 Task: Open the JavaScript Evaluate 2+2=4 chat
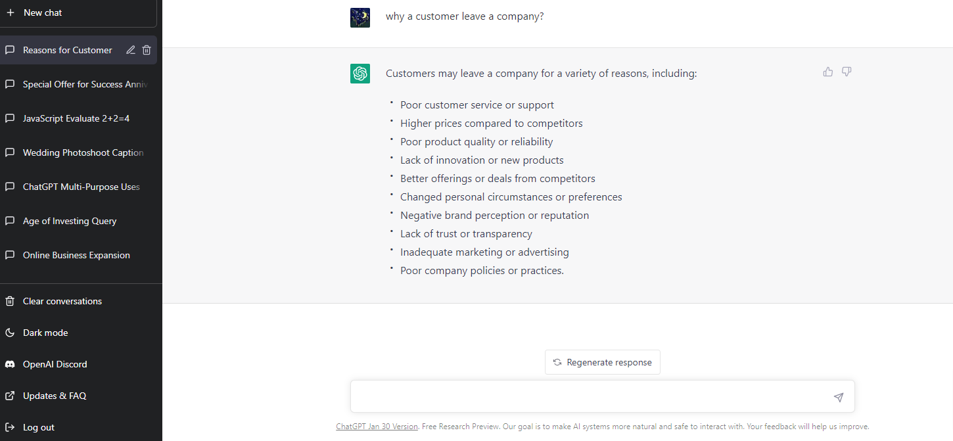[x=76, y=118]
